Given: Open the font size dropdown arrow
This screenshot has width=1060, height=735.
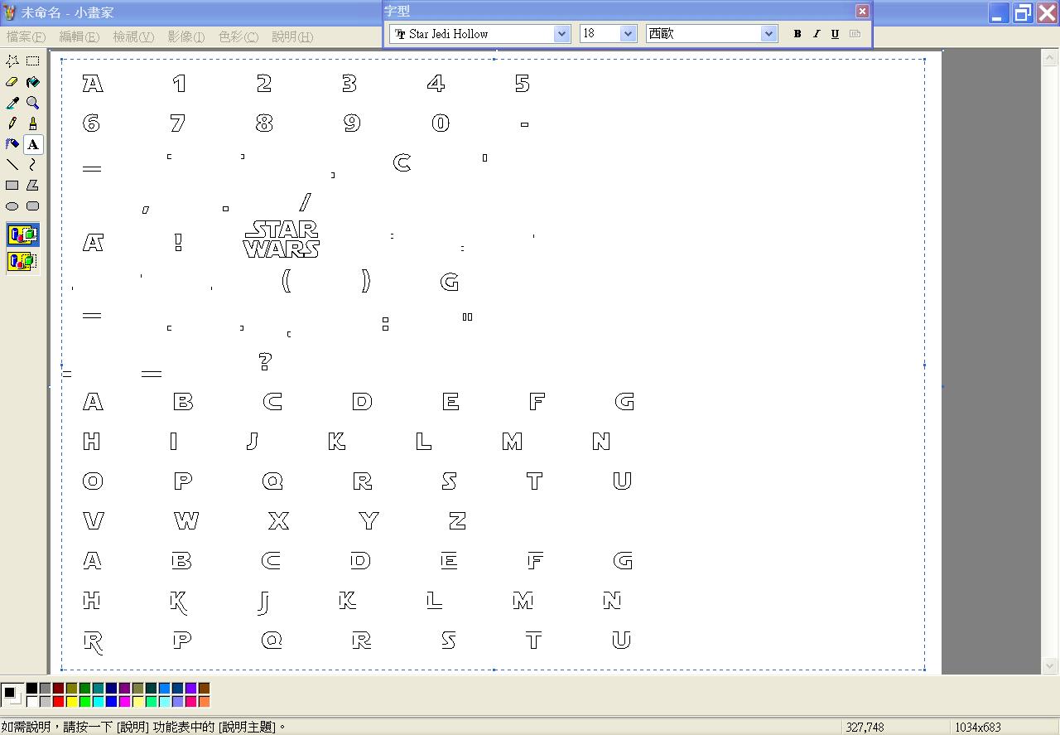Looking at the screenshot, I should tap(629, 34).
